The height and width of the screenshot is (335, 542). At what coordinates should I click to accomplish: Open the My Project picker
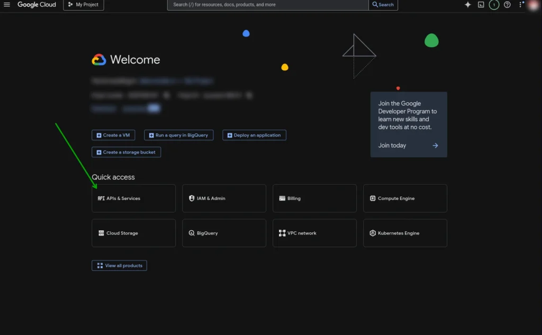[x=83, y=5]
